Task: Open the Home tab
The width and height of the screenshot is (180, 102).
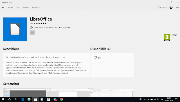Action: tap(11, 8)
